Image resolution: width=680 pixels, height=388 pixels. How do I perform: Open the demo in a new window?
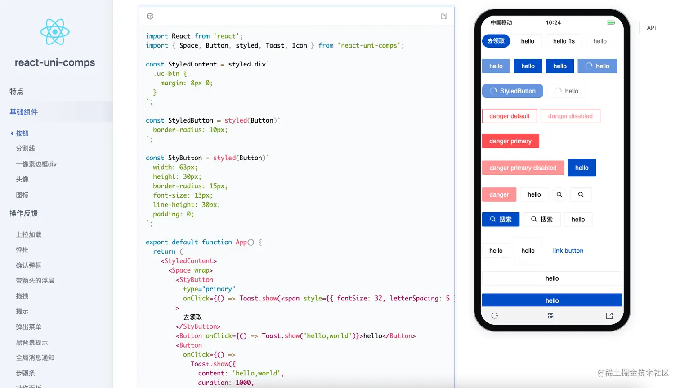[609, 316]
